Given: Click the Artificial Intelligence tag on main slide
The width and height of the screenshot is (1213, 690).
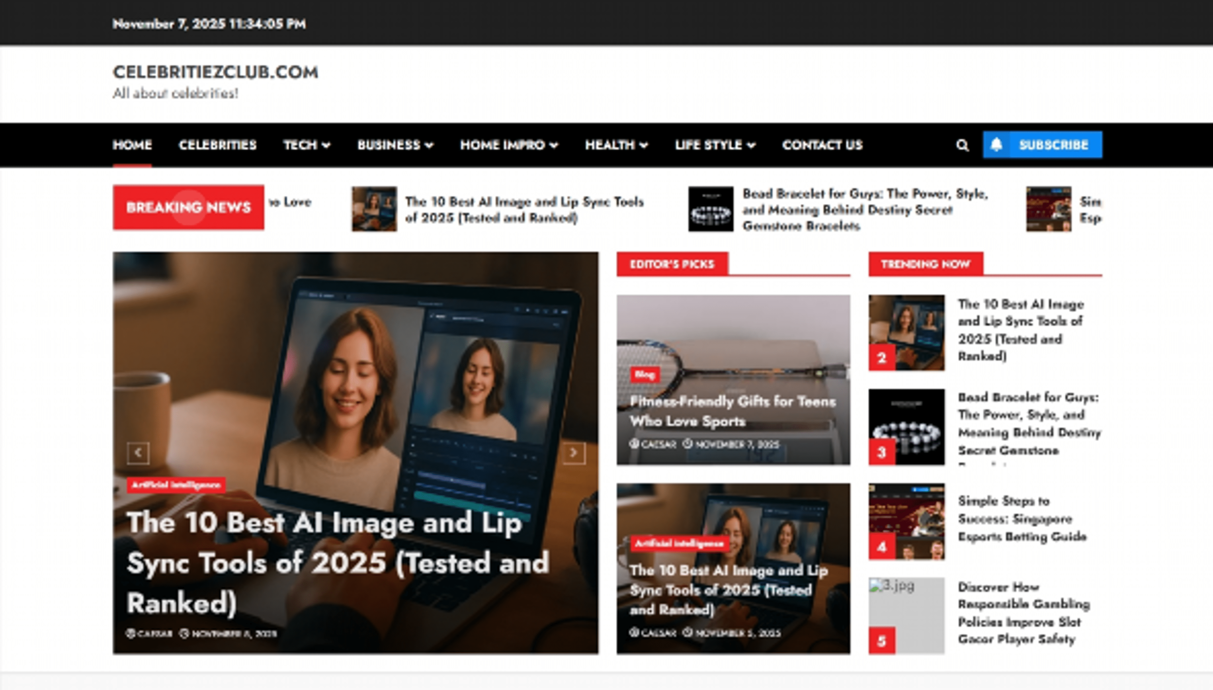Looking at the screenshot, I should click(x=176, y=485).
